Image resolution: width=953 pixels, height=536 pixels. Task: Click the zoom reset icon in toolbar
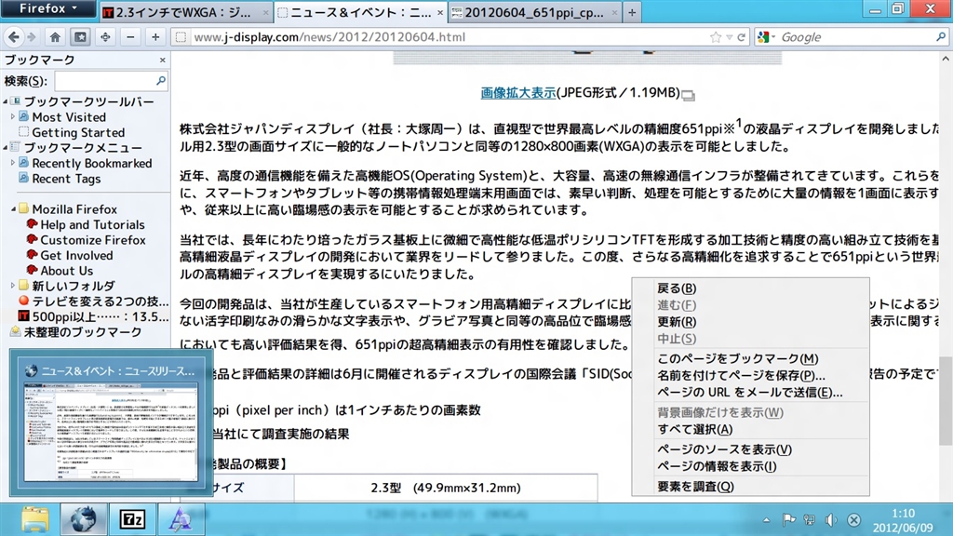pos(105,37)
